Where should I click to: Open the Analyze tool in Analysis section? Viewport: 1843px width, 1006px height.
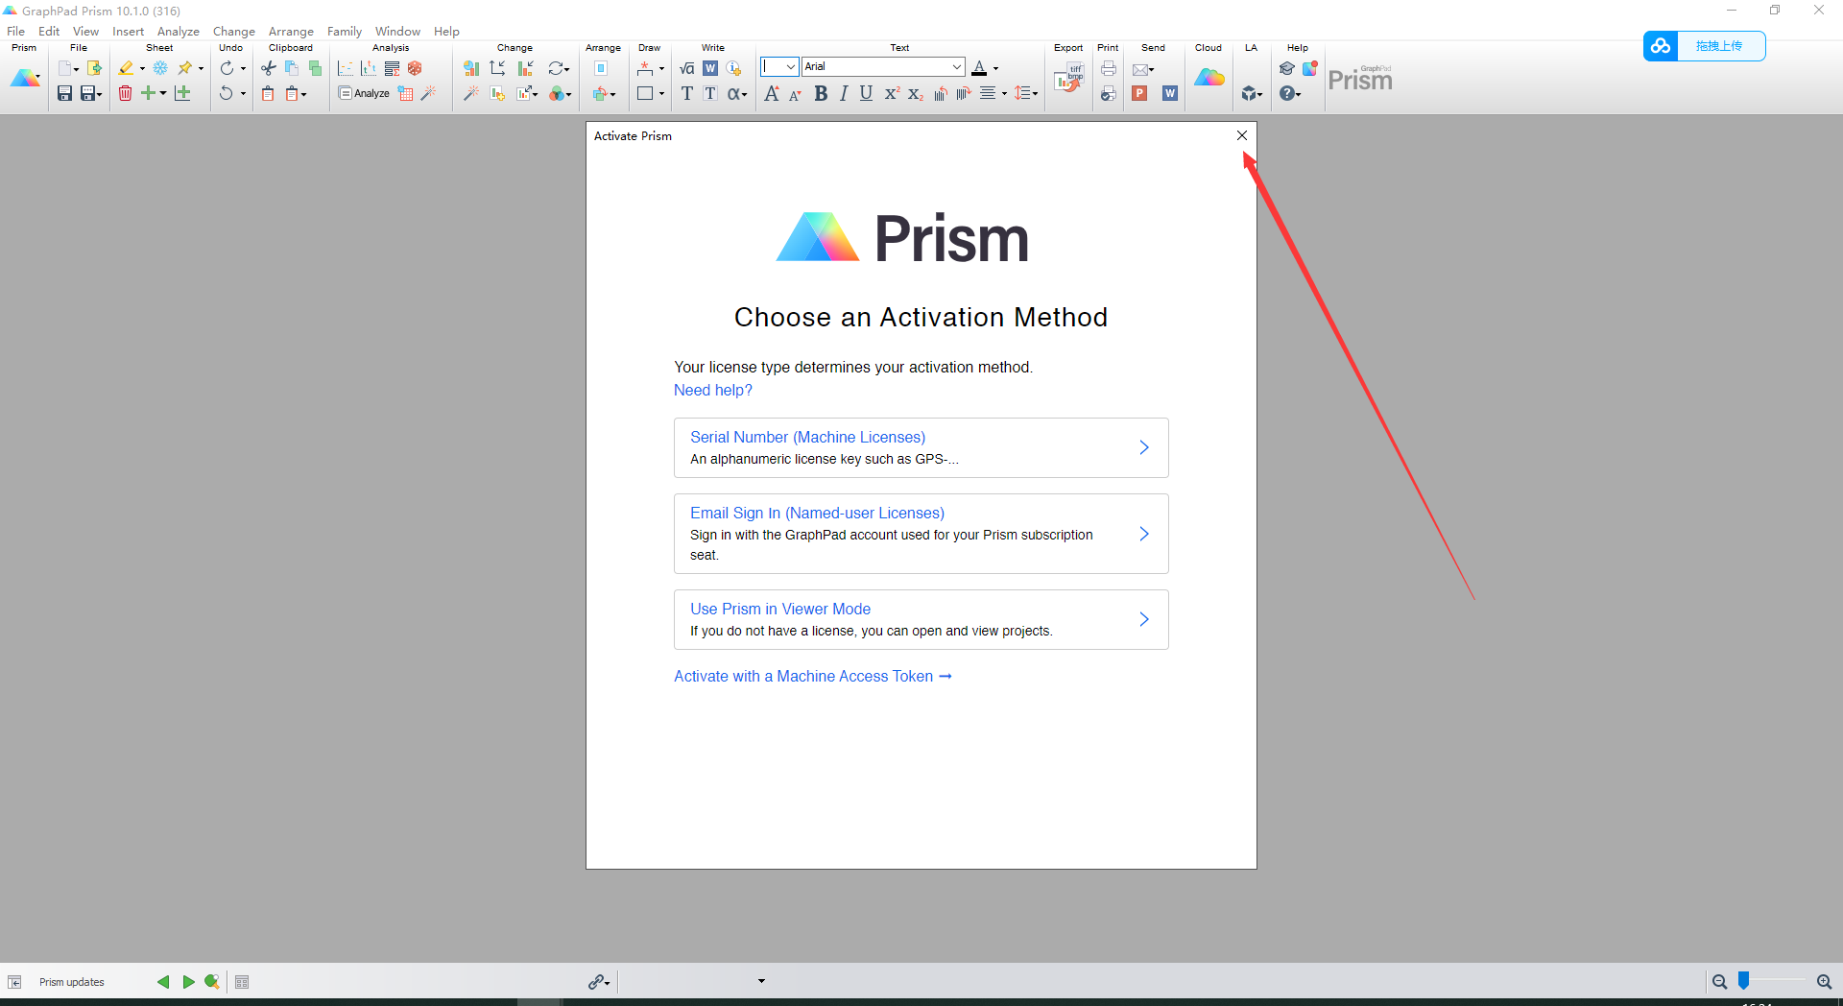pyautogui.click(x=364, y=93)
